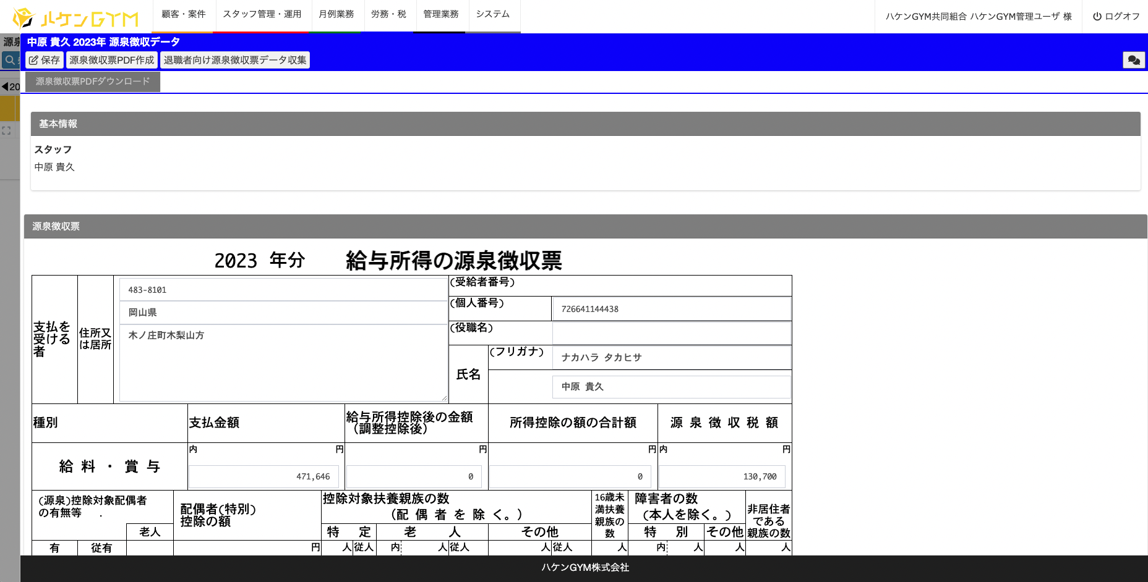Open the chat comments icon
This screenshot has height=582, width=1148.
coord(1134,60)
